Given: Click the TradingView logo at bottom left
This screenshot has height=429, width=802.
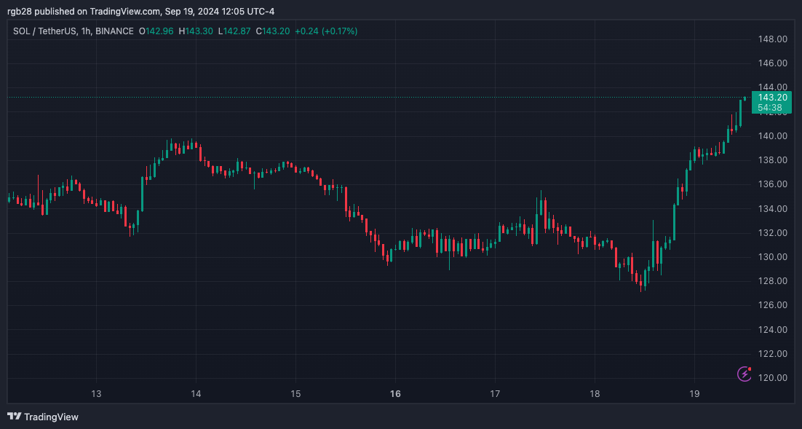Looking at the screenshot, I should pos(43,417).
